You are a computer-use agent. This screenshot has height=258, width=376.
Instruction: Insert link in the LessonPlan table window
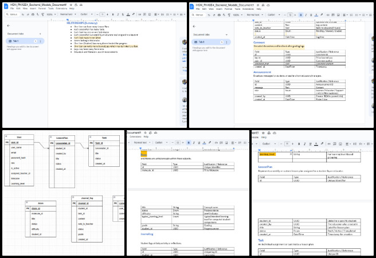click(x=329, y=144)
